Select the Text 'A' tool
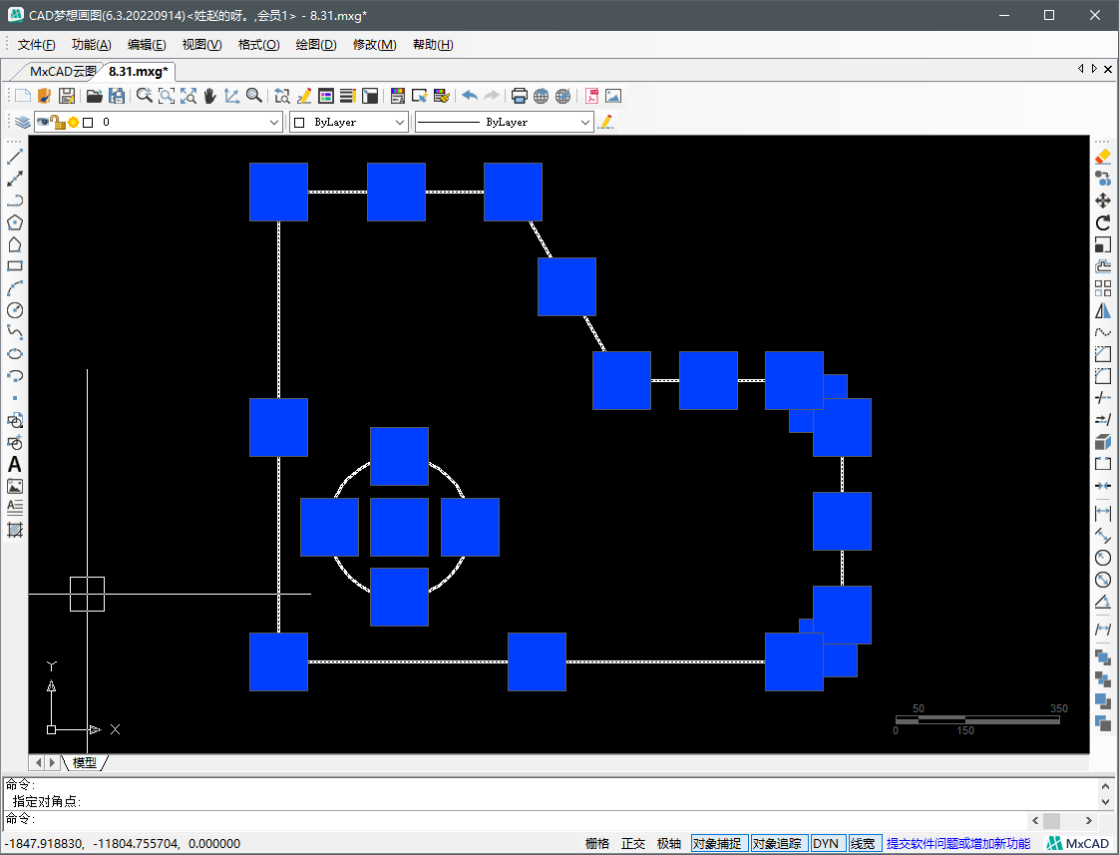The width and height of the screenshot is (1119, 855). (x=14, y=465)
